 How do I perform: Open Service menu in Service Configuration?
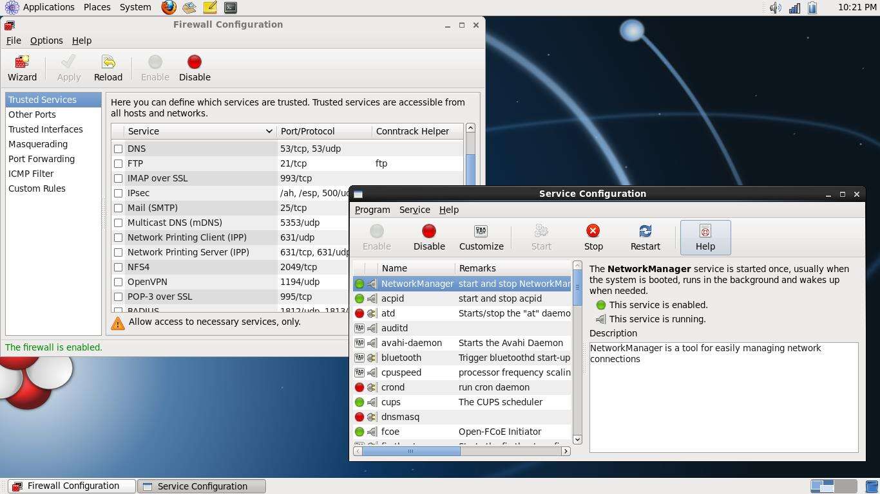click(414, 210)
